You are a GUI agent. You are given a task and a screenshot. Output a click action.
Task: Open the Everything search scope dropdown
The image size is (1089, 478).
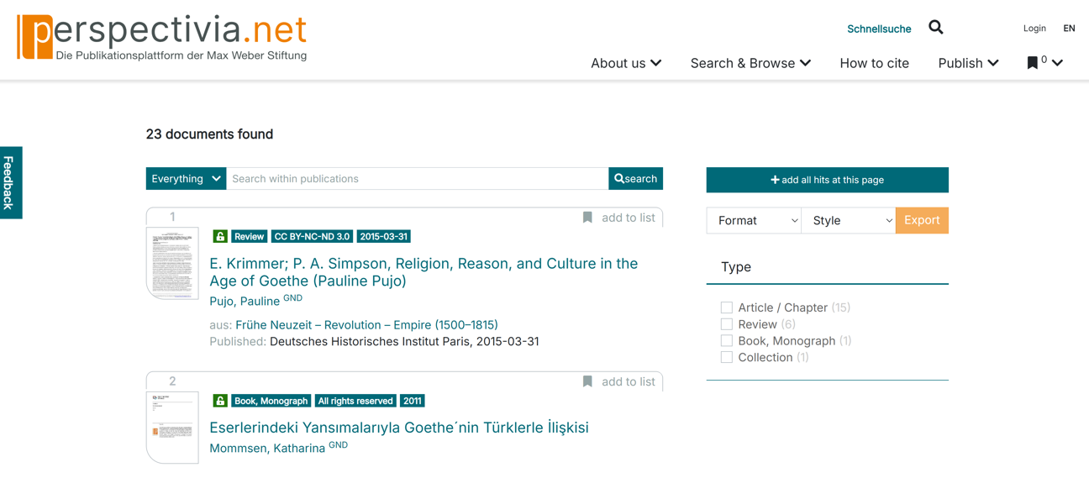point(186,179)
